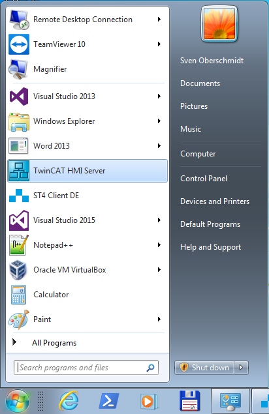Open Devices and Printers
269x414 pixels.
[215, 201]
